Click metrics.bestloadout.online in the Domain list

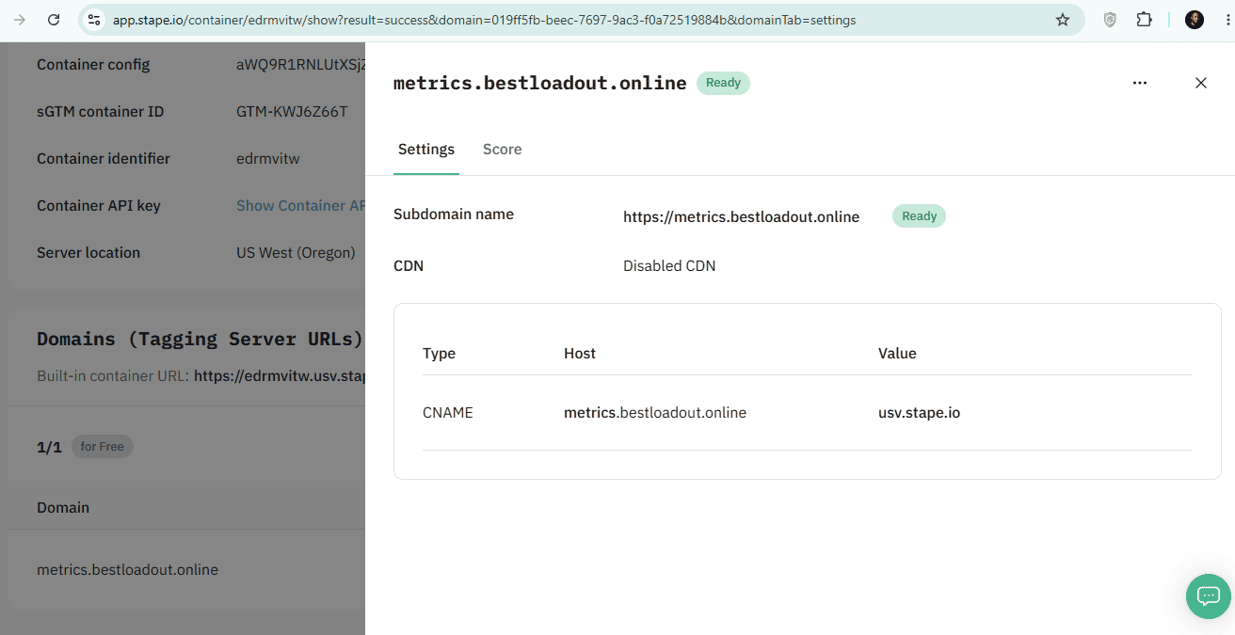point(127,570)
